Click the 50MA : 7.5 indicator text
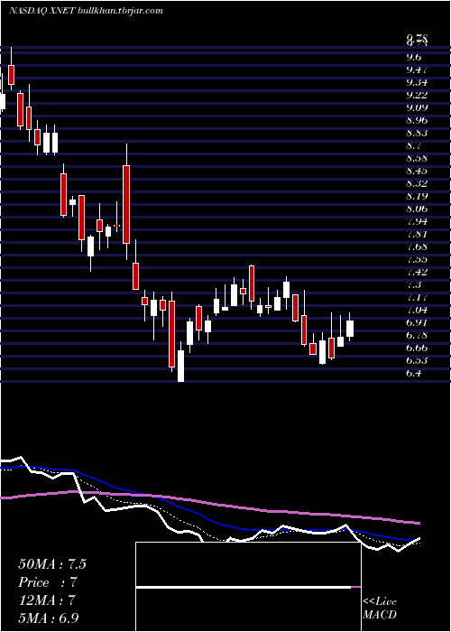This screenshot has width=451, height=632. pyautogui.click(x=52, y=564)
